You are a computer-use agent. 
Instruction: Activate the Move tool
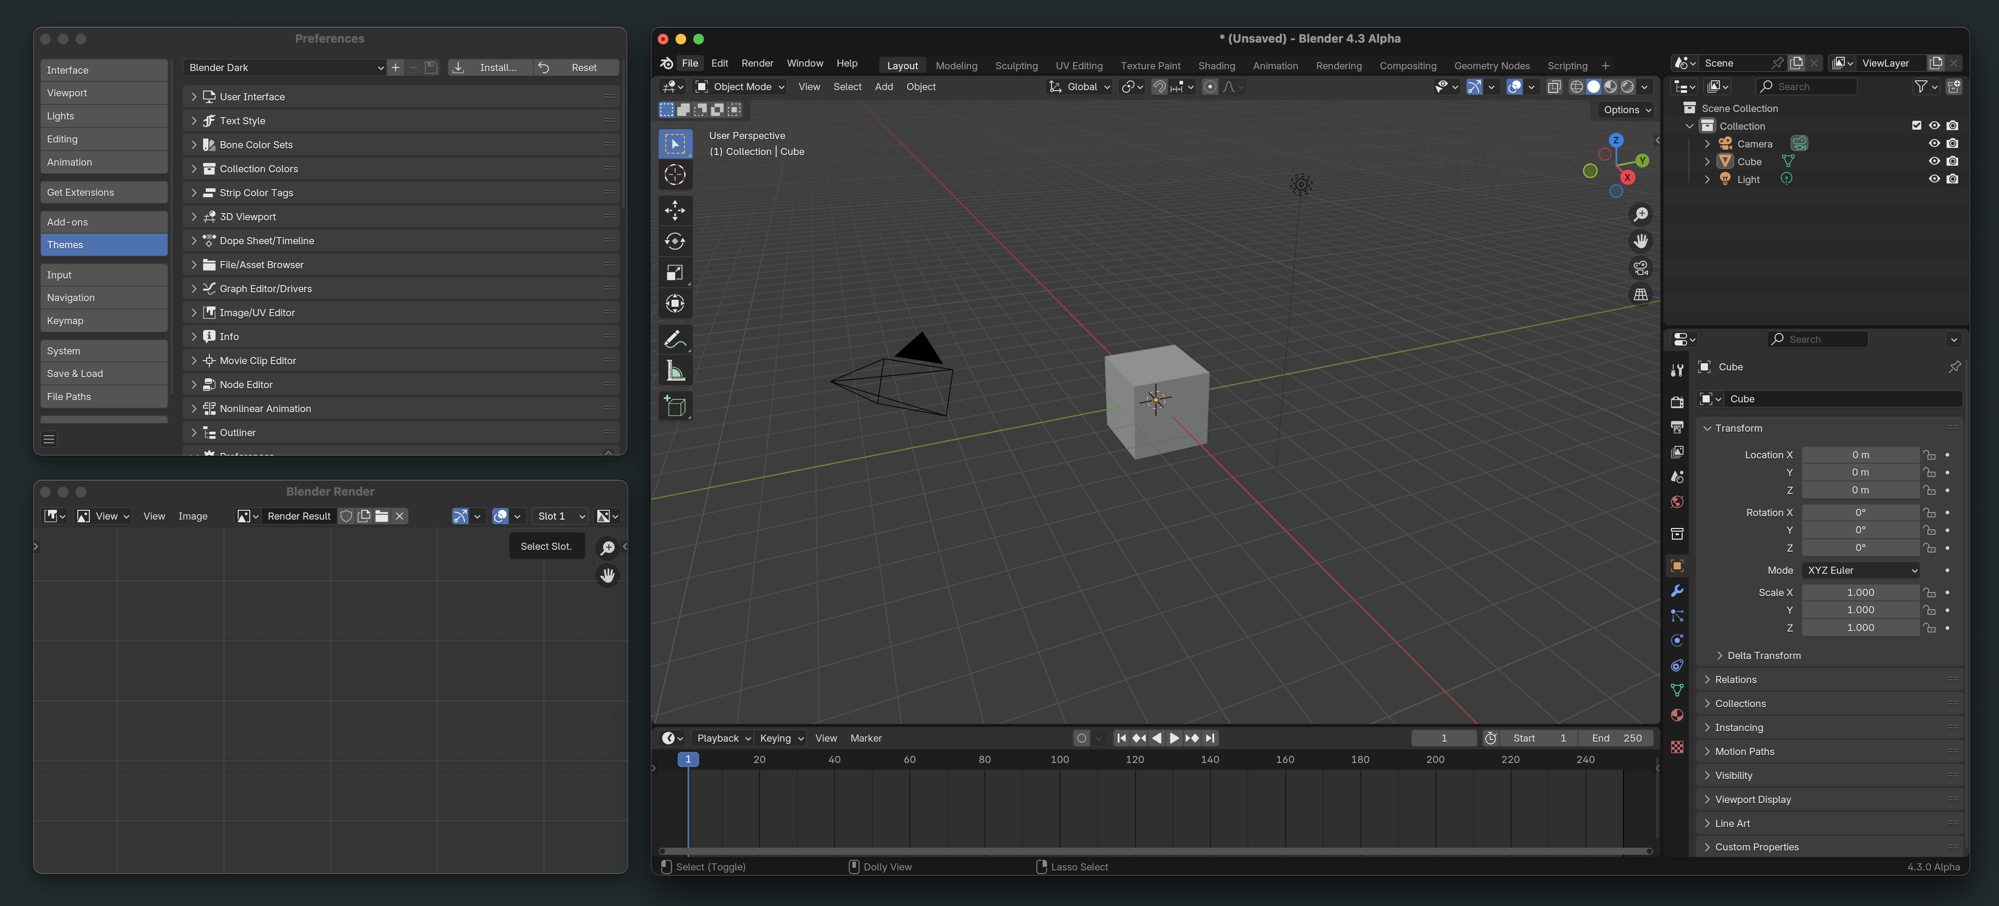[674, 210]
